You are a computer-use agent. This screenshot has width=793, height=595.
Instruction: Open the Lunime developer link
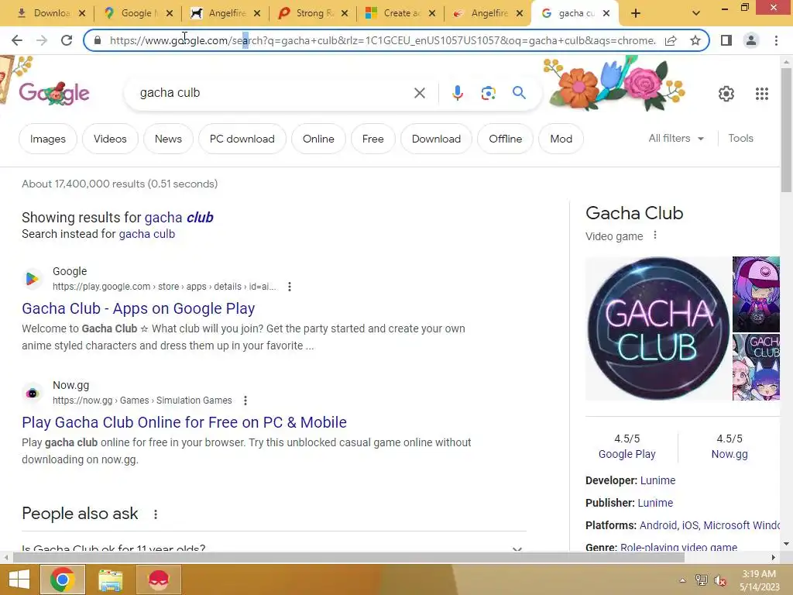tap(657, 480)
